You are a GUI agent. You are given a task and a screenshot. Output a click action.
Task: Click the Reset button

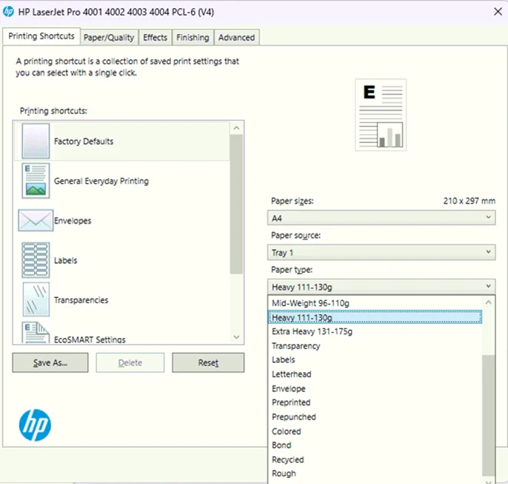(208, 362)
